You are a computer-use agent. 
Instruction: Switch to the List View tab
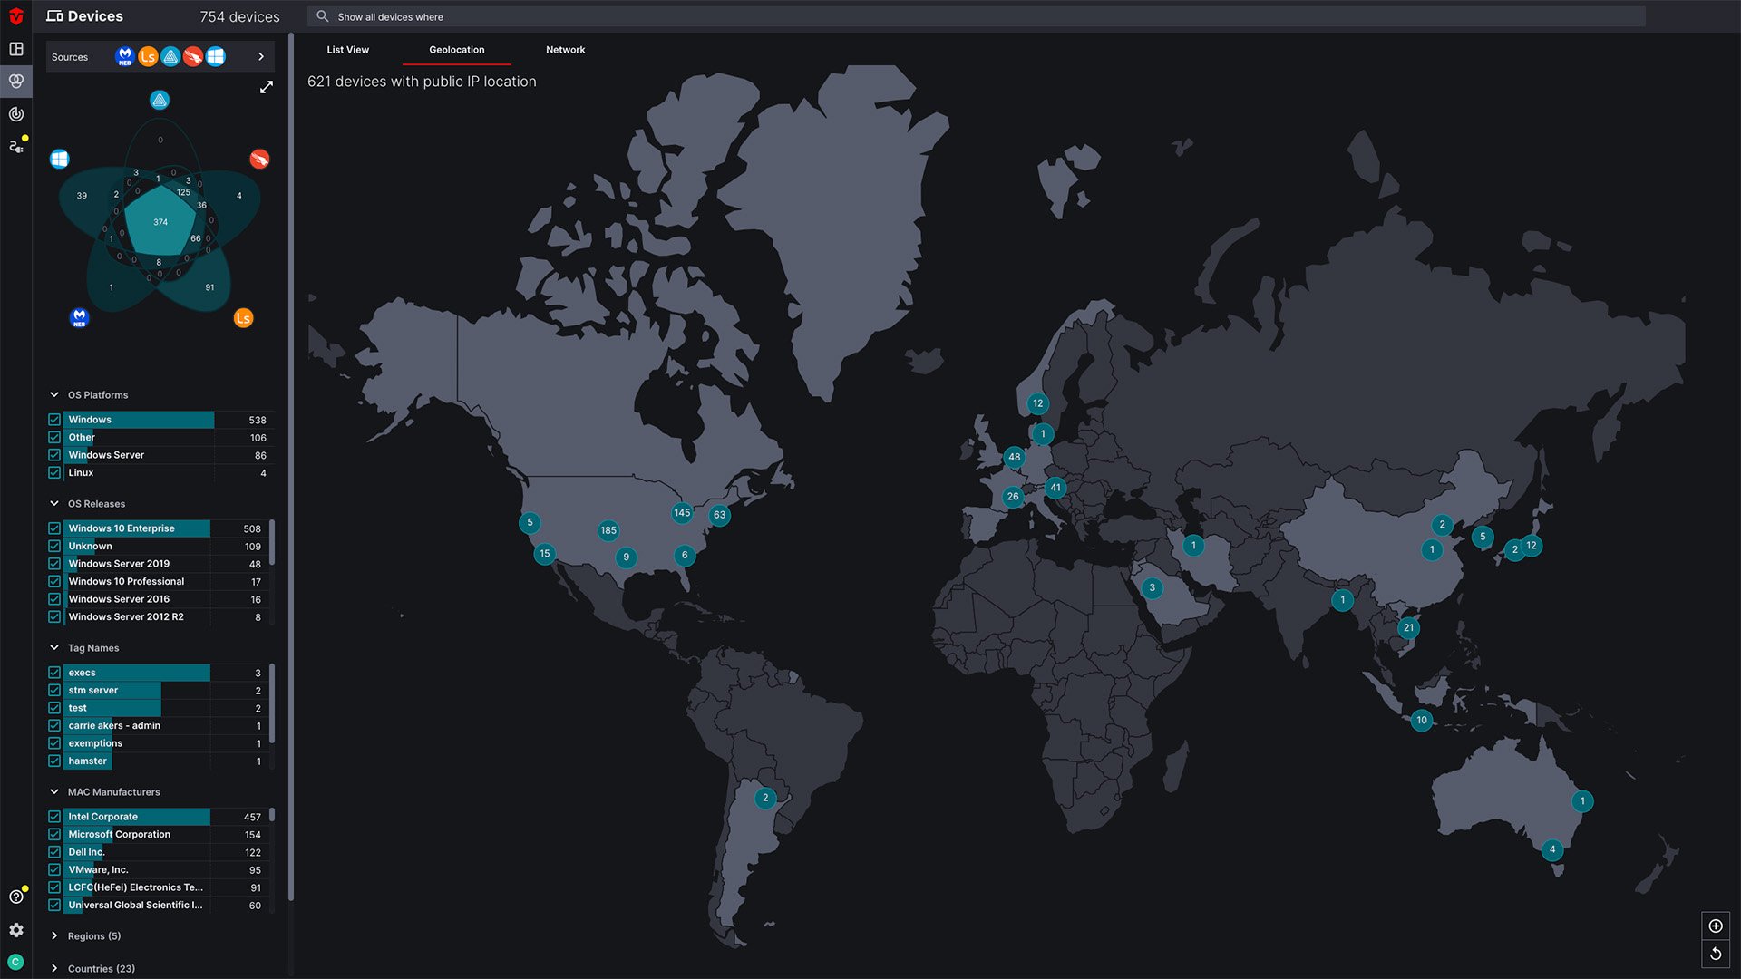(x=347, y=50)
